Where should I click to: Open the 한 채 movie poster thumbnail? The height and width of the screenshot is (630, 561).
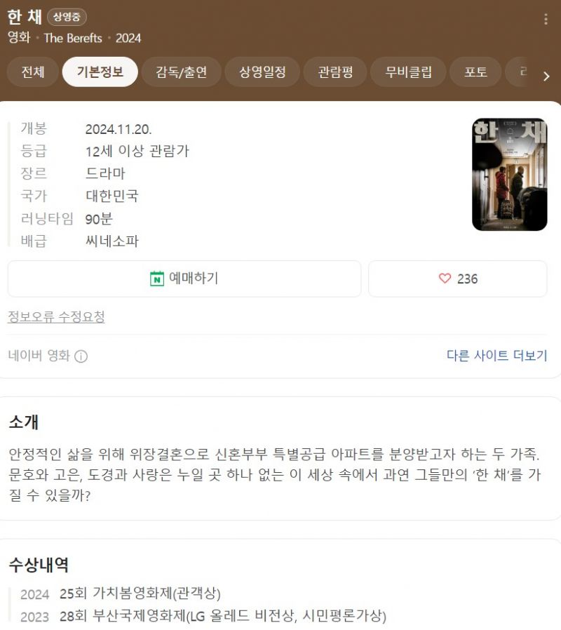click(510, 175)
